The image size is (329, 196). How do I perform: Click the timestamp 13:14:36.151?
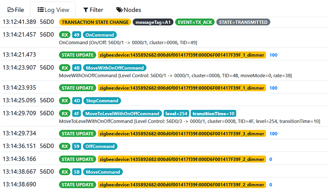click(x=19, y=146)
